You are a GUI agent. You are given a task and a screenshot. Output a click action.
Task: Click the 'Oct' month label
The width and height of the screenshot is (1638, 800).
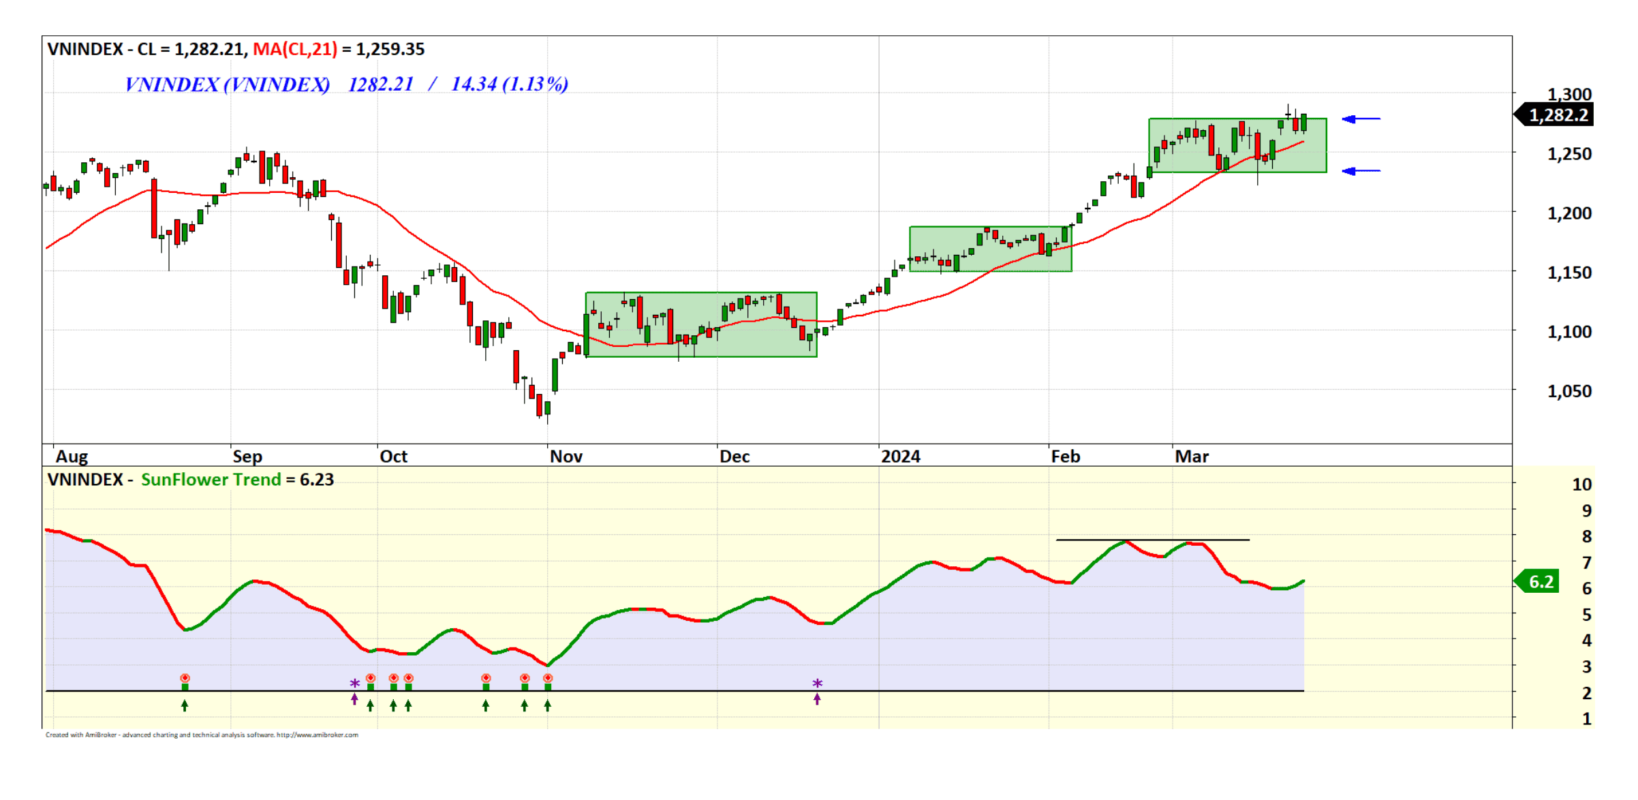pyautogui.click(x=394, y=457)
